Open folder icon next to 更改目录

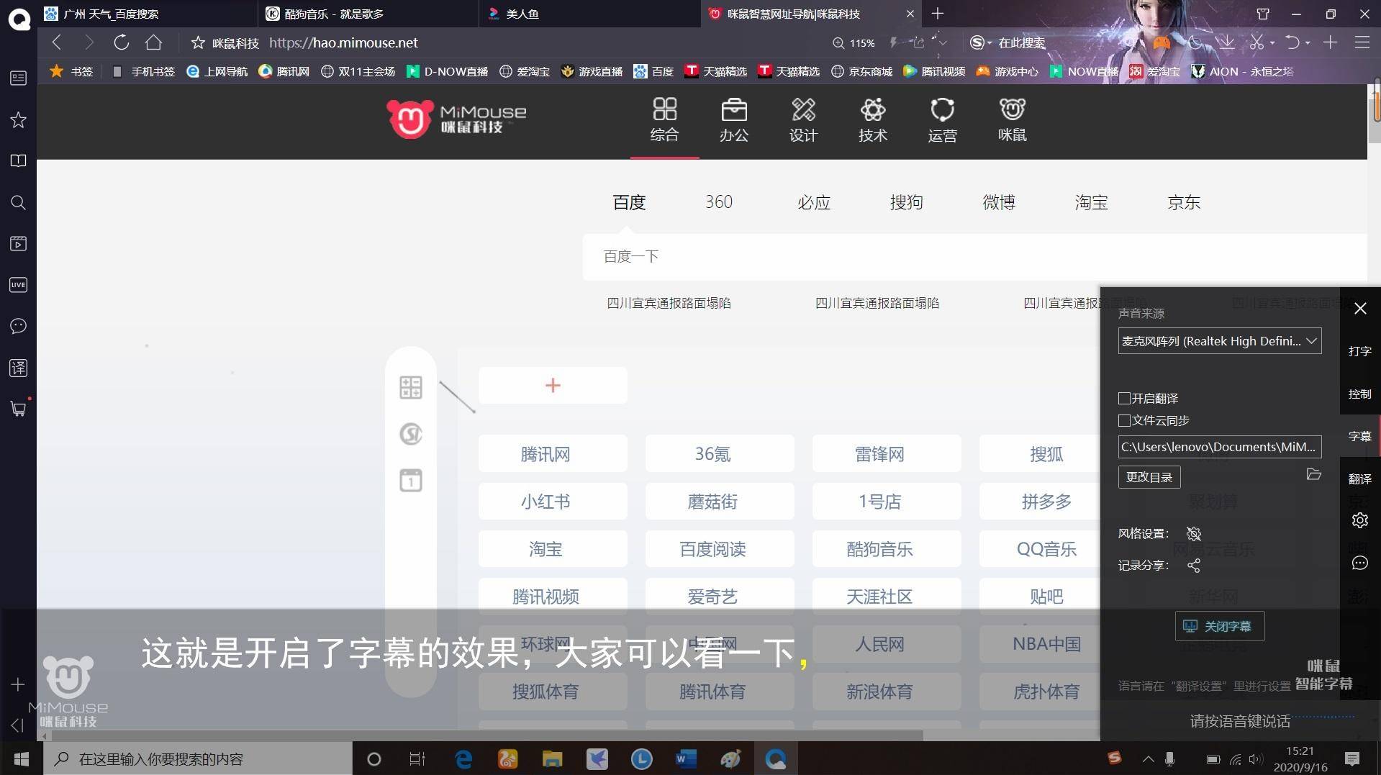tap(1313, 474)
